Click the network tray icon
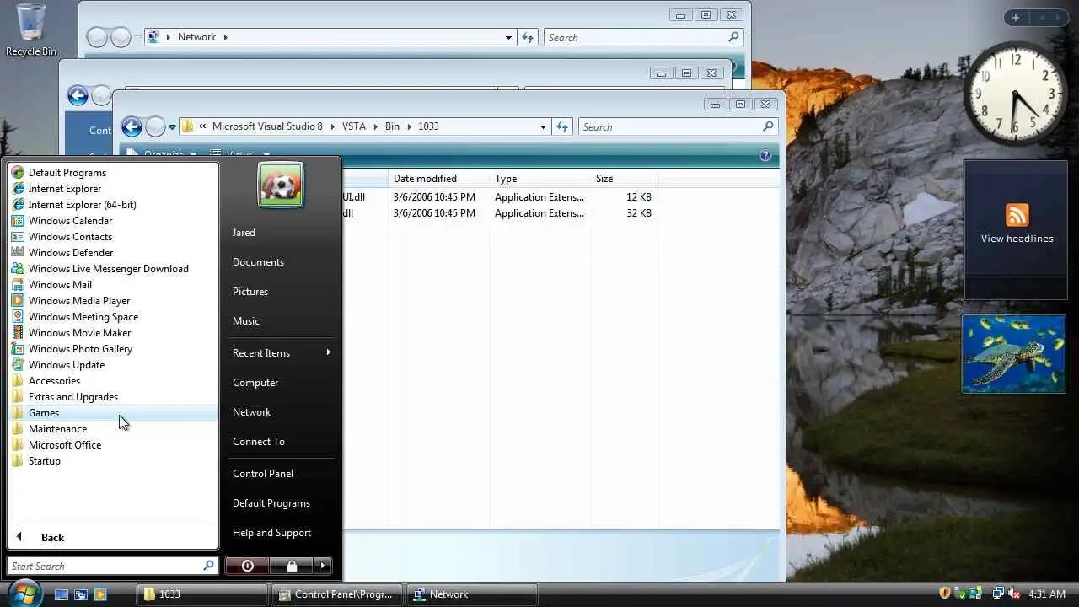Image resolution: width=1079 pixels, height=607 pixels. pyautogui.click(x=999, y=594)
